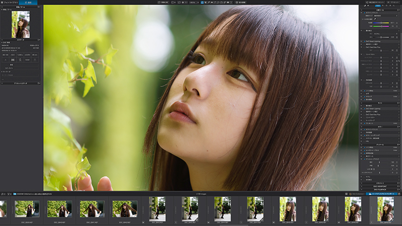The width and height of the screenshot is (402, 226).
Task: Click the navigator preview thumbnail
Action: click(21, 25)
